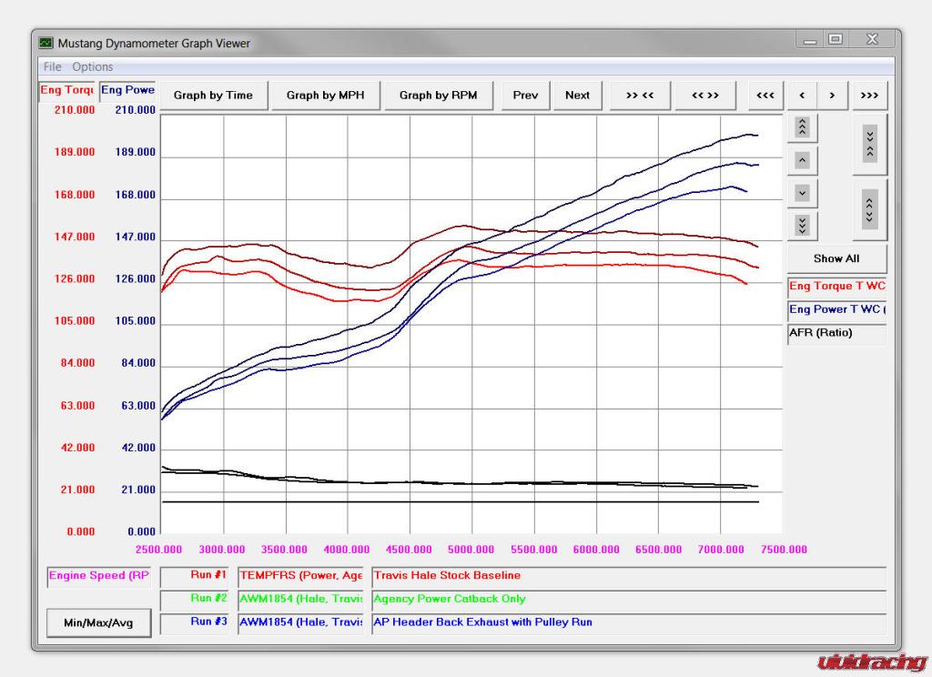Click the single up chevron button
Image resolution: width=932 pixels, height=677 pixels.
pos(802,161)
